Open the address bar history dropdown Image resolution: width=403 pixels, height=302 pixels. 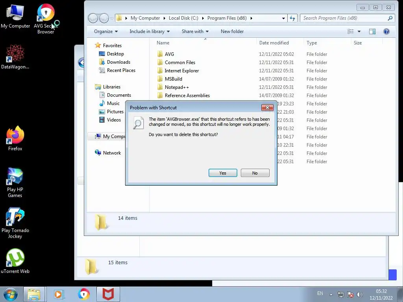[283, 18]
